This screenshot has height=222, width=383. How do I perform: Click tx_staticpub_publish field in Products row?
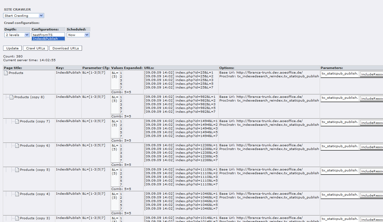(340, 74)
